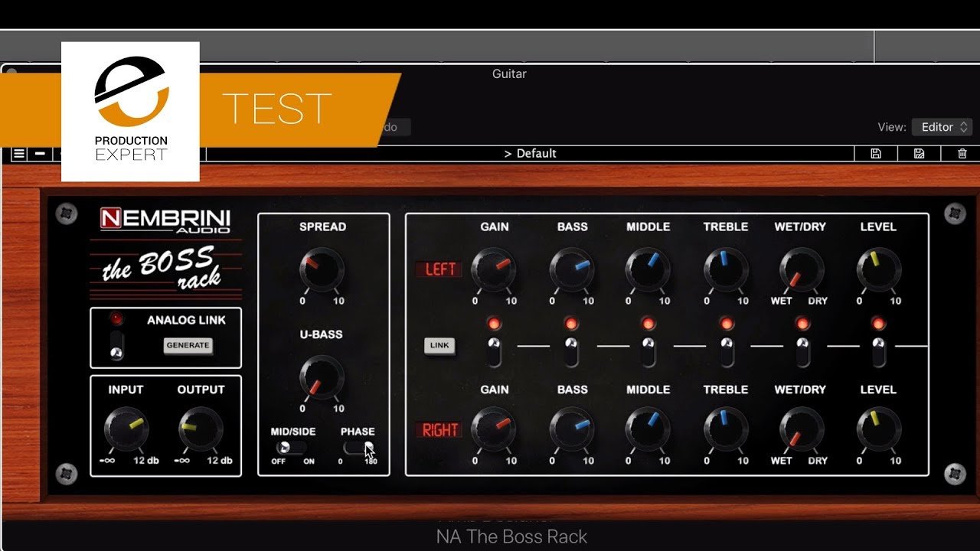Save preset with first floppy disk icon
The width and height of the screenshot is (980, 551).
point(876,154)
